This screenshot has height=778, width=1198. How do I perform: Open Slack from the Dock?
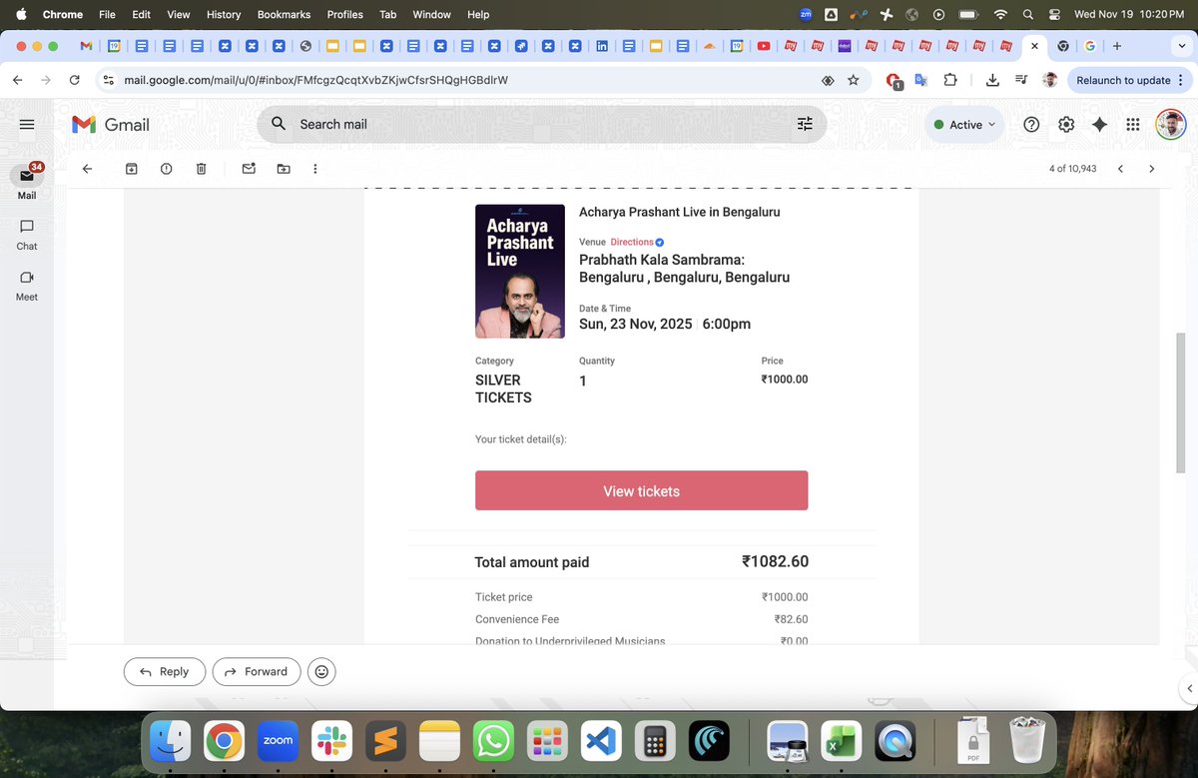click(331, 742)
